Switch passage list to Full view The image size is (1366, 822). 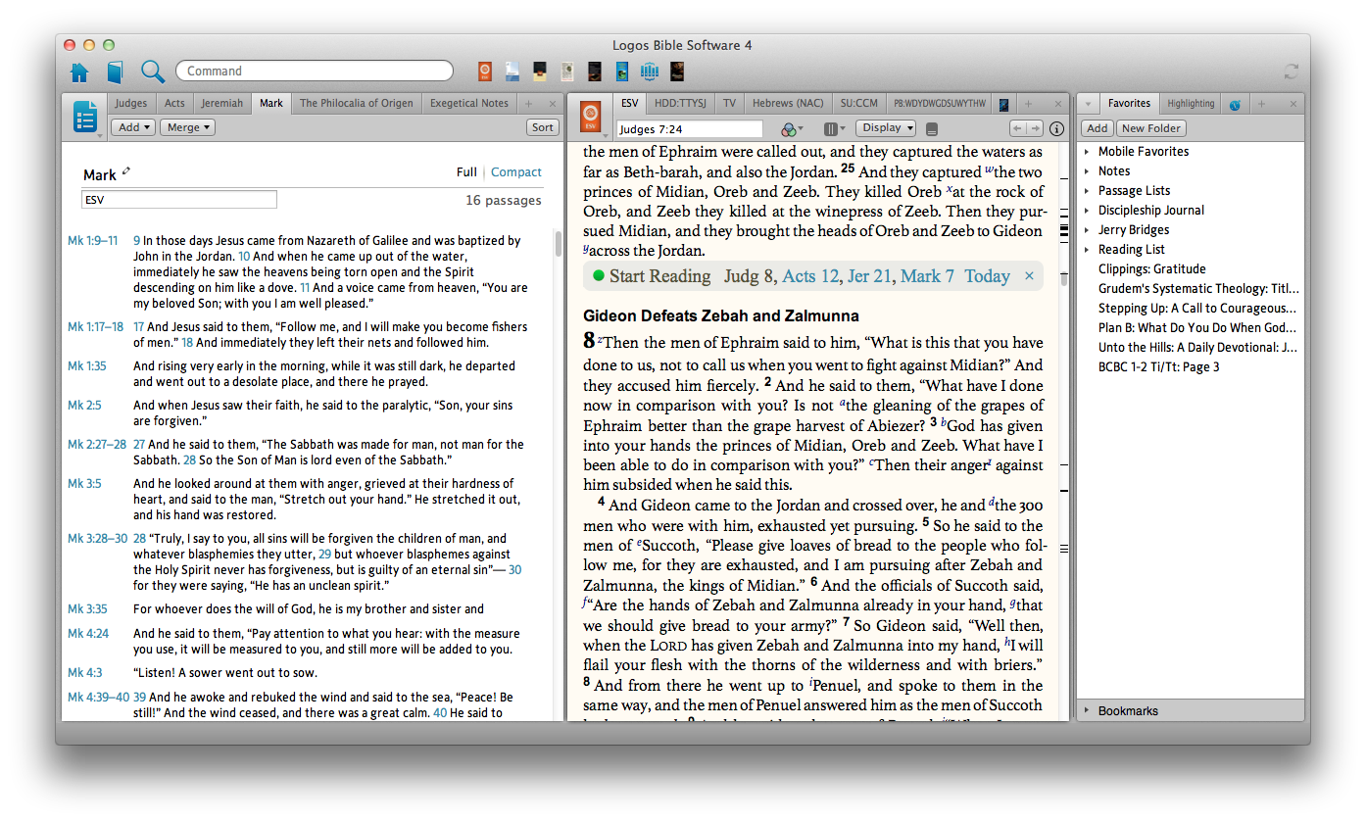pyautogui.click(x=466, y=172)
